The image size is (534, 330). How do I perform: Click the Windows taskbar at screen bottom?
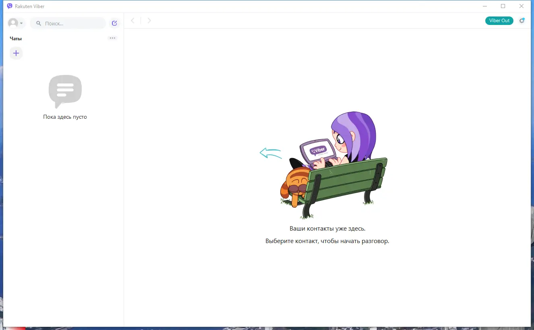tap(267, 328)
